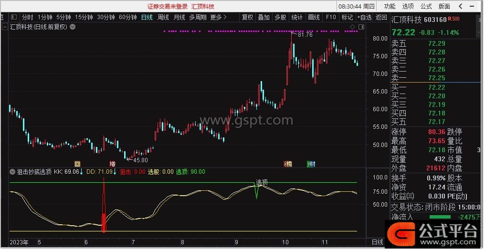Click the 统计 statistics button
This screenshot has height=250, width=485.
tap(297, 17)
